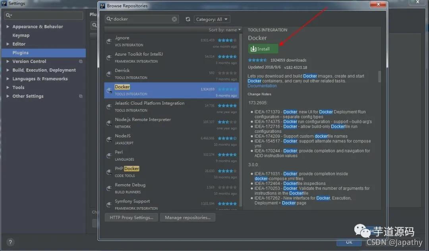This screenshot has height=251, width=429.
Task: Expand Build, Execution, Deployment node
Action: (x=8, y=70)
